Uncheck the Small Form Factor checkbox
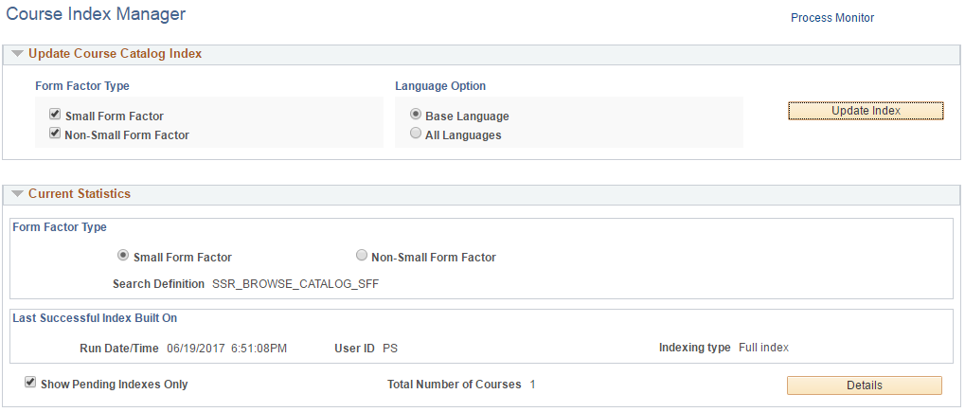 [x=55, y=115]
